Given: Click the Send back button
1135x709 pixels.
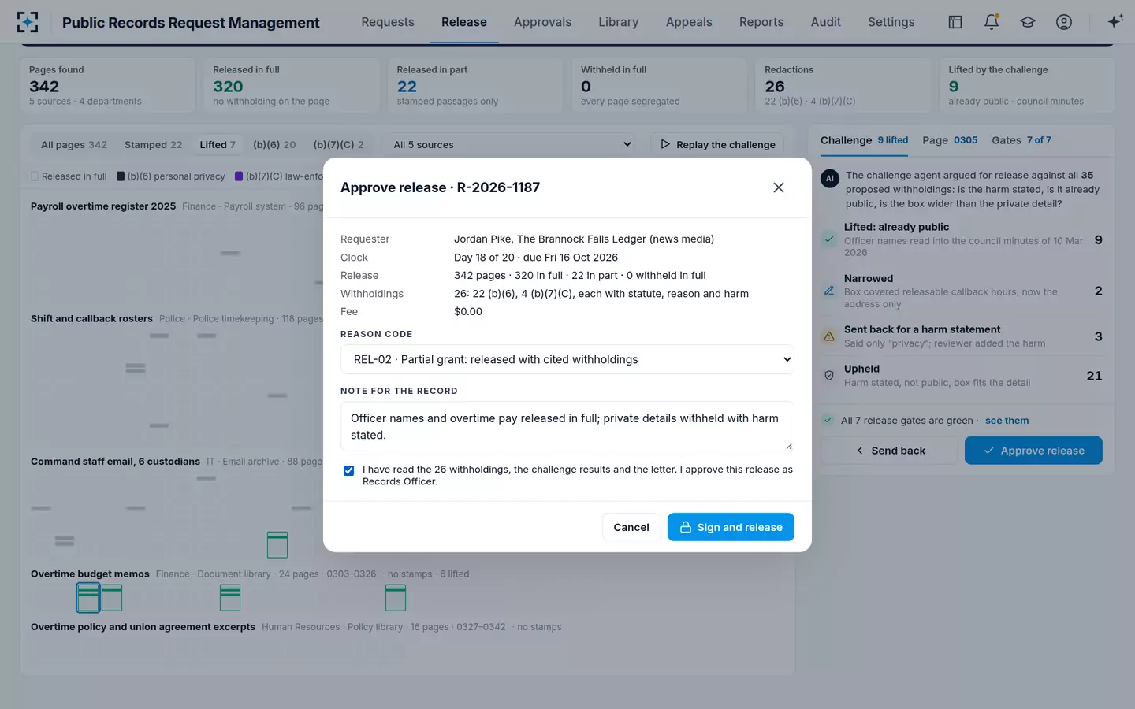Looking at the screenshot, I should 891,451.
